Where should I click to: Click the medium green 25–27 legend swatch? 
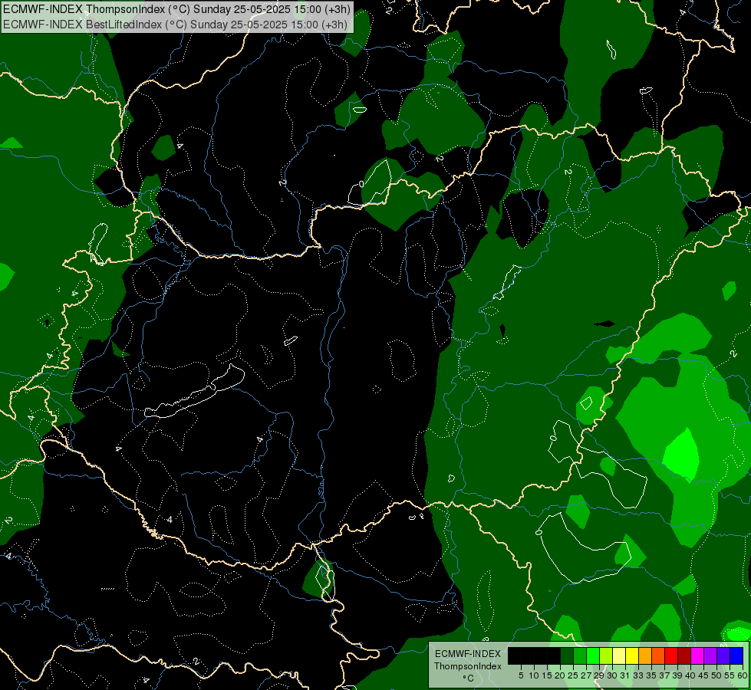579,656
